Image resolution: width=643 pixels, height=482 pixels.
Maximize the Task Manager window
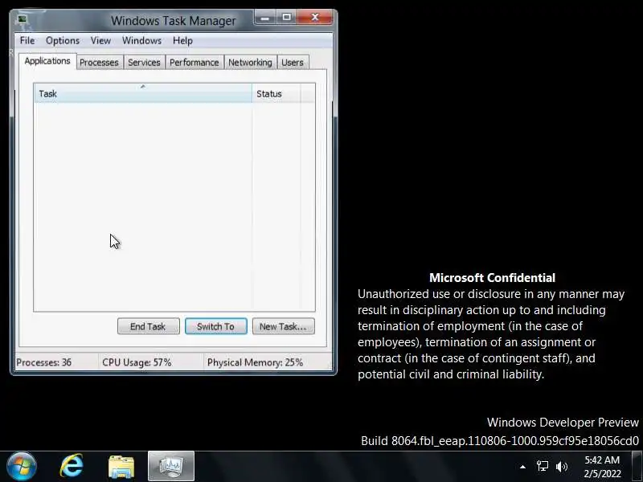pos(287,17)
